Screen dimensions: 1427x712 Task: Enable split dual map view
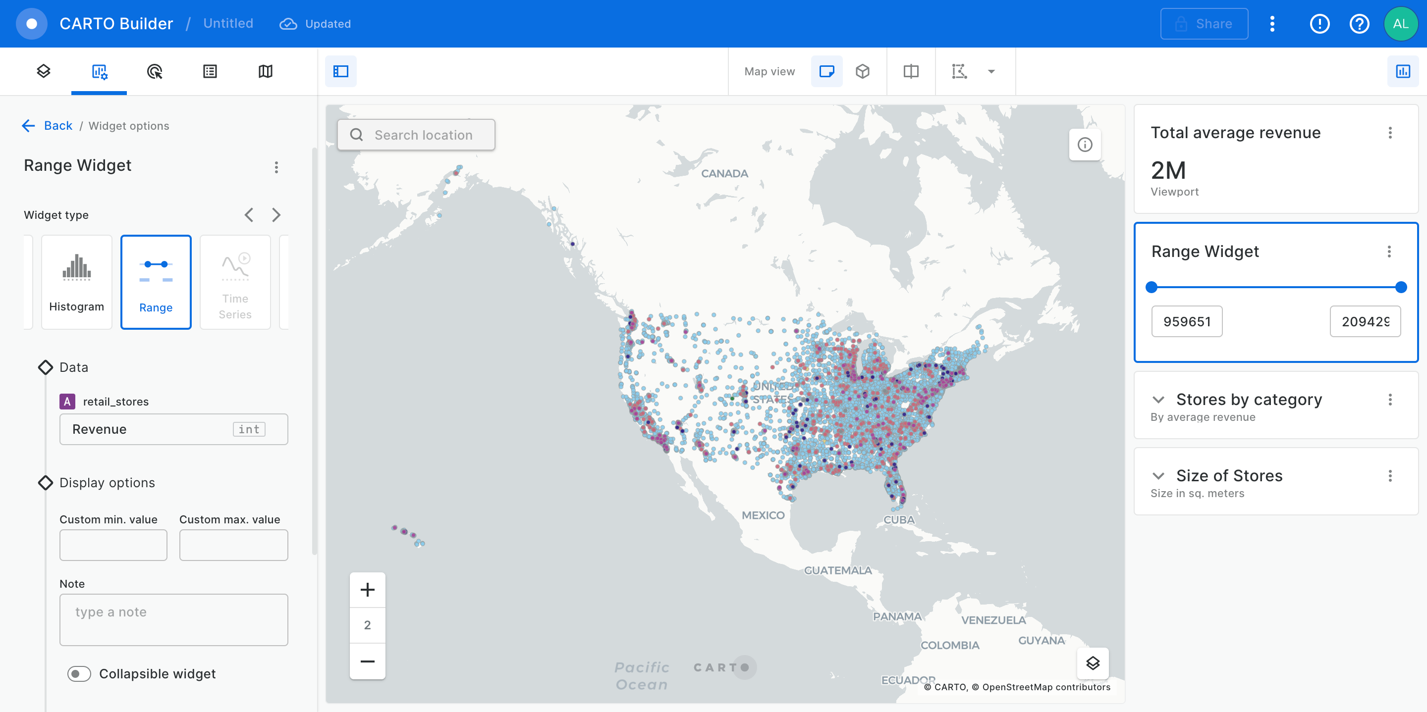(911, 71)
